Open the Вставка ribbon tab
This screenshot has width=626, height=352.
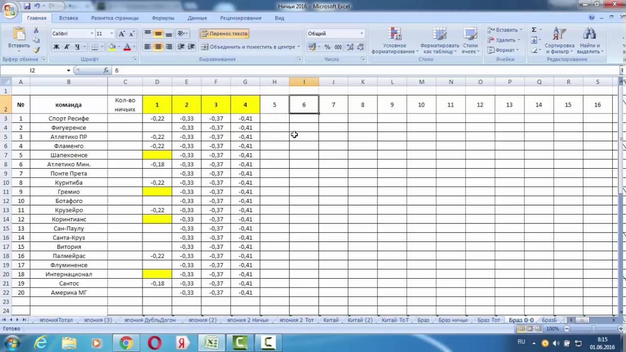pos(68,18)
